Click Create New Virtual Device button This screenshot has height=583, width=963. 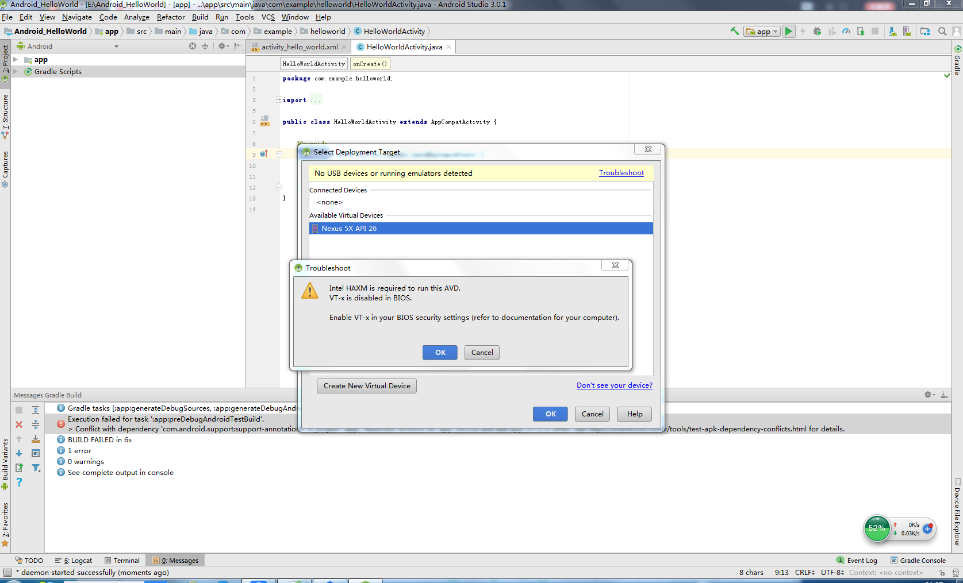point(367,386)
